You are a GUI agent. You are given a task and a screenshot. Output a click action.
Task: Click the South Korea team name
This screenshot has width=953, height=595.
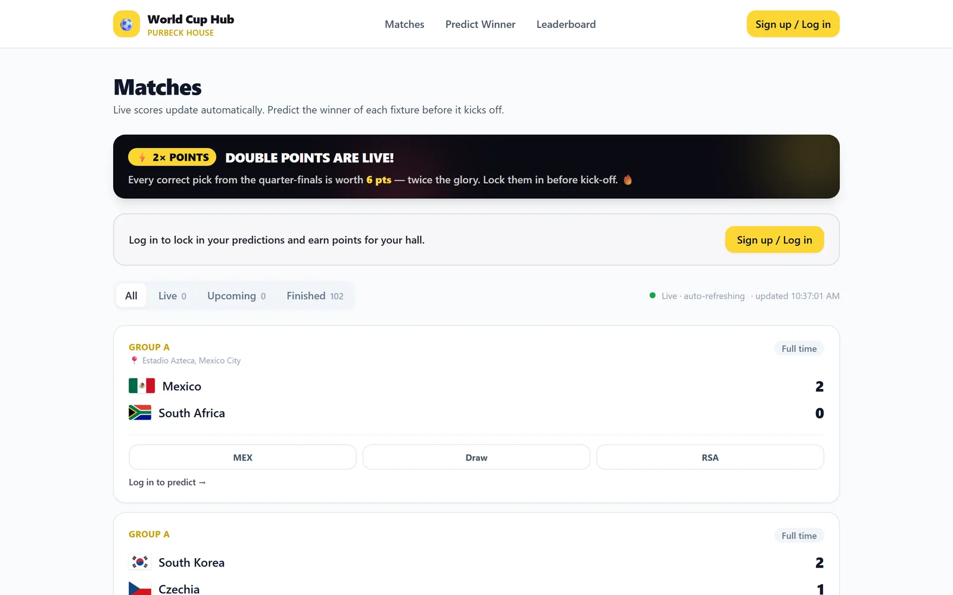point(191,562)
